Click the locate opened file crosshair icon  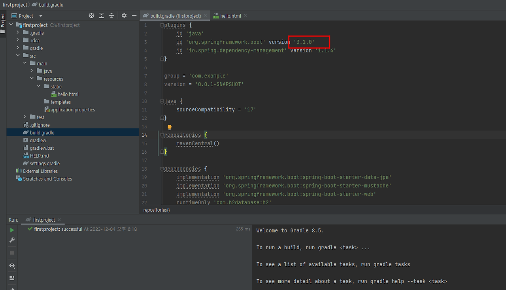pos(92,15)
